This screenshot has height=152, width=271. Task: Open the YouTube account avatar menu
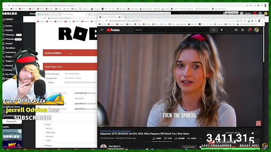tap(257, 30)
